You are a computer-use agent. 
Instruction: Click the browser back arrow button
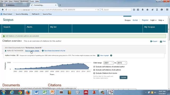tap(3, 10)
